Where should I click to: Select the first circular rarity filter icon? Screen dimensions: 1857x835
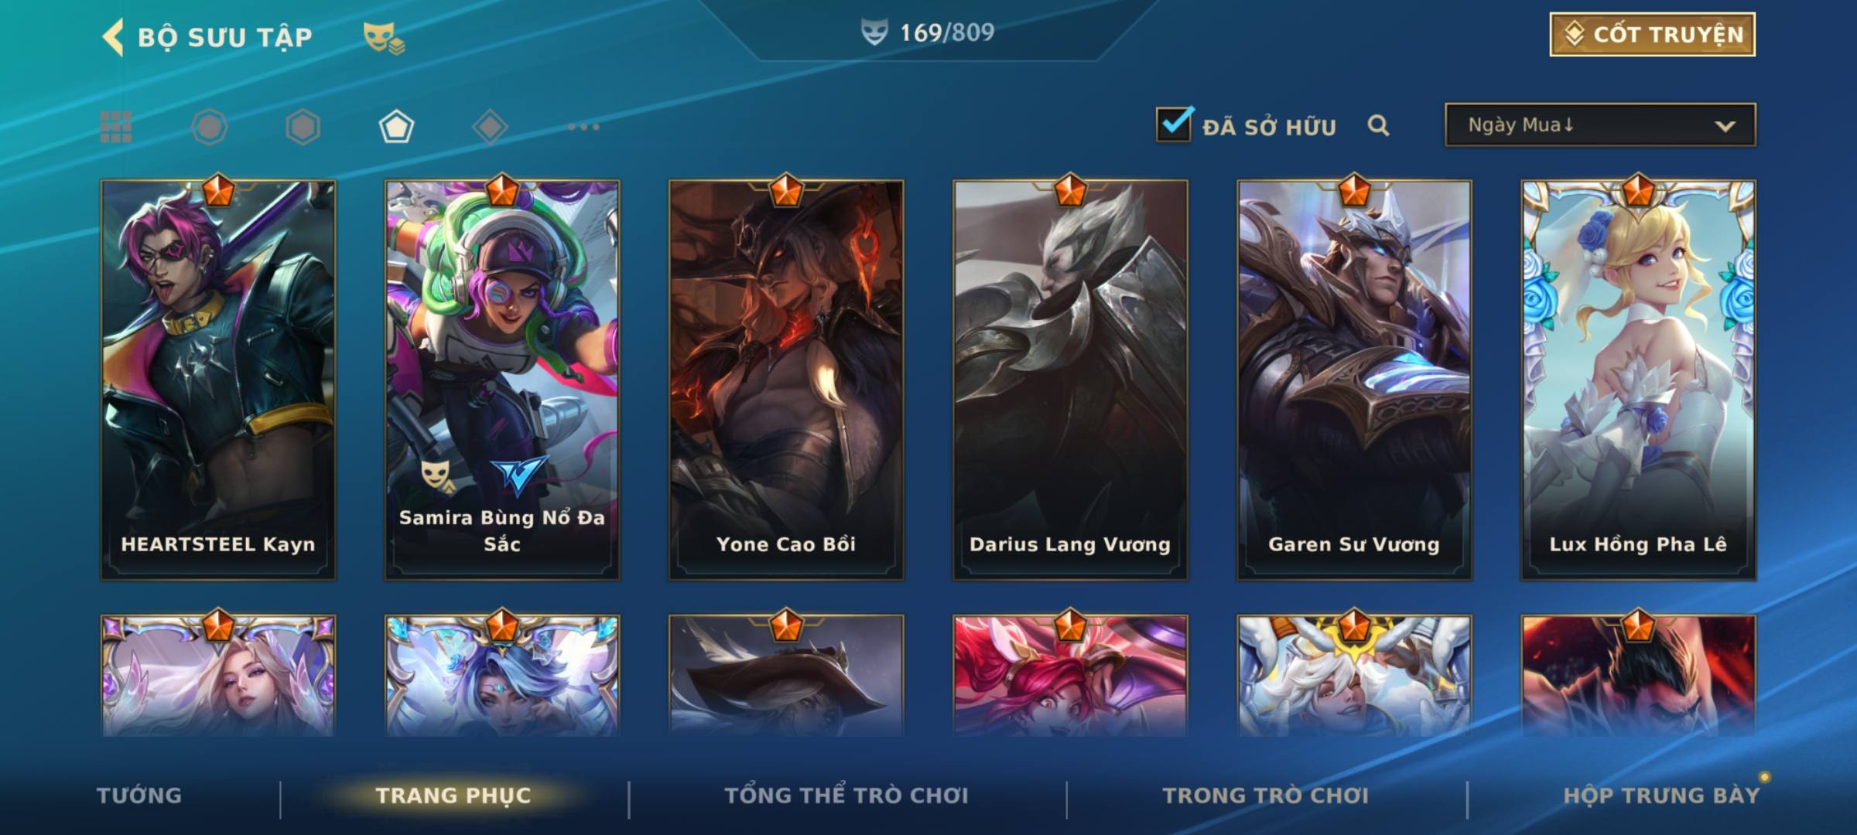(209, 127)
